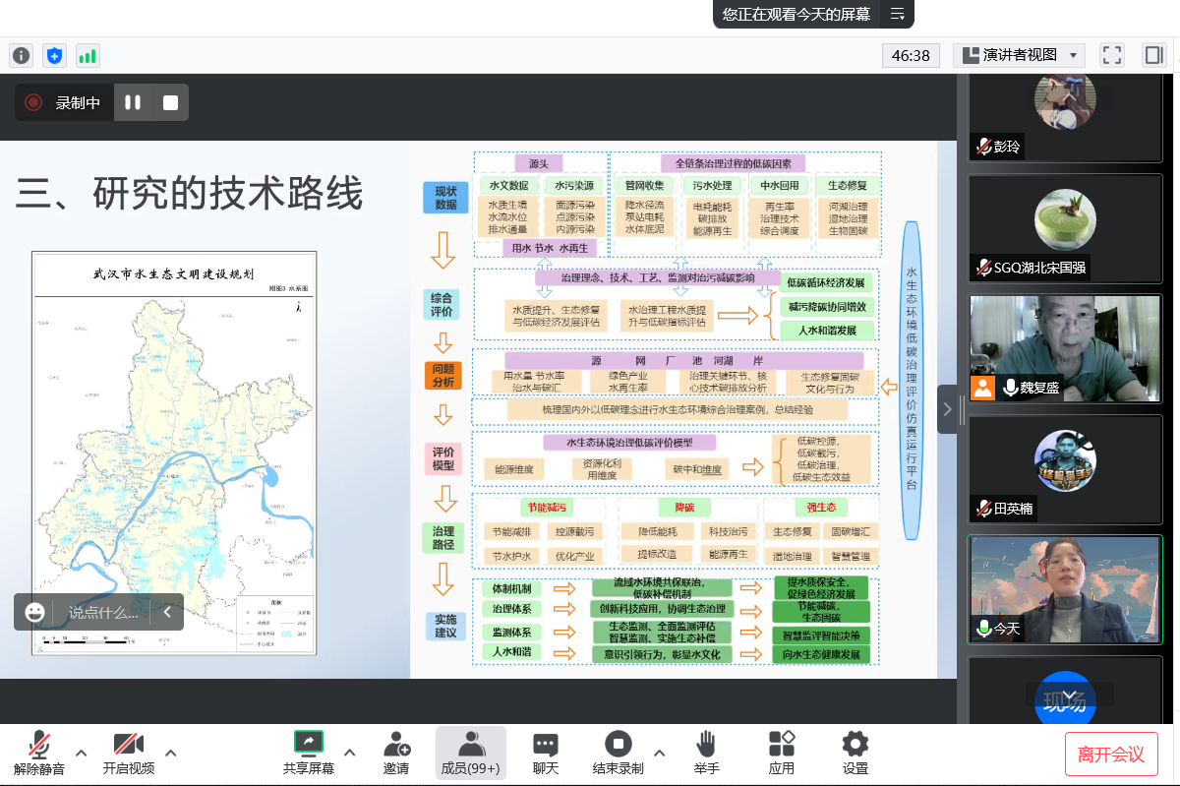The image size is (1180, 786).
Task: Enter fullscreen mode via the corner-brackets icon
Action: click(1111, 55)
